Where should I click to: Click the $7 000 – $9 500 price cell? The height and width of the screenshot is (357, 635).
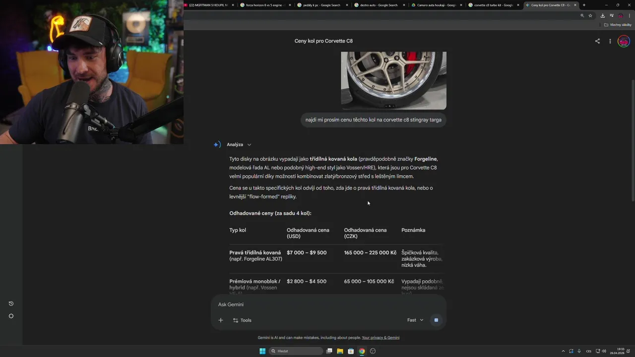[x=307, y=253]
